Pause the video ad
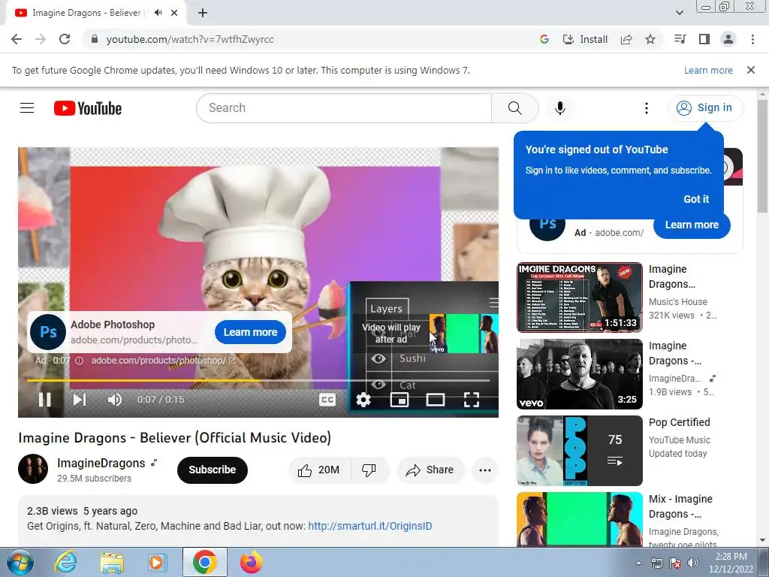This screenshot has width=769, height=577. (x=44, y=400)
